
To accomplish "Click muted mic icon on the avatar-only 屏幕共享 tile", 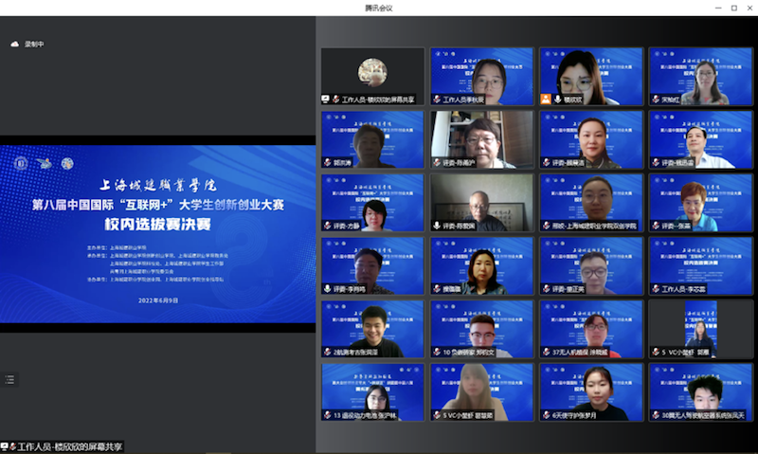I will [336, 100].
